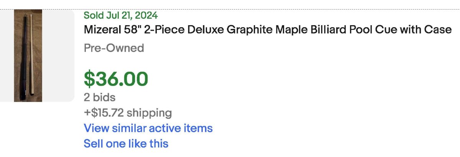This screenshot has width=460, height=157.
Task: Click the gray margin beside the cue photo
Action: click(x=58, y=56)
